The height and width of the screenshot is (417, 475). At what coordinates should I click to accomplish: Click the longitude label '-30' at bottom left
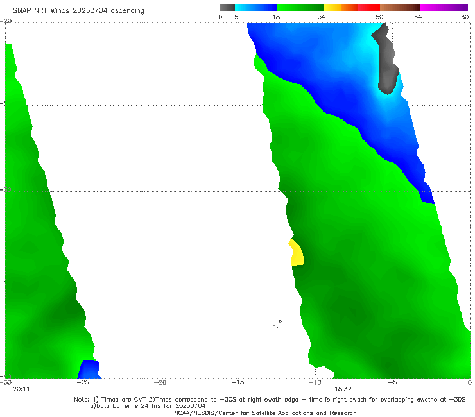coord(6,382)
